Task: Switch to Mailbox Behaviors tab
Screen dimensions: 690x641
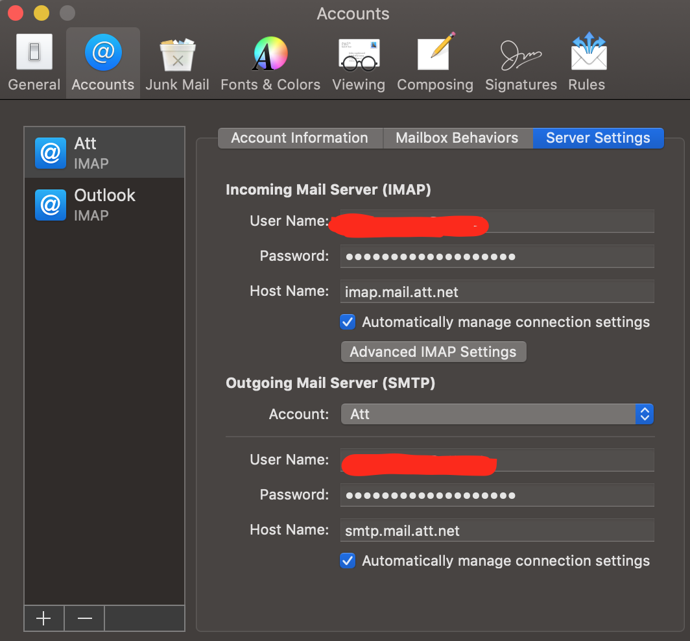Action: (x=457, y=138)
